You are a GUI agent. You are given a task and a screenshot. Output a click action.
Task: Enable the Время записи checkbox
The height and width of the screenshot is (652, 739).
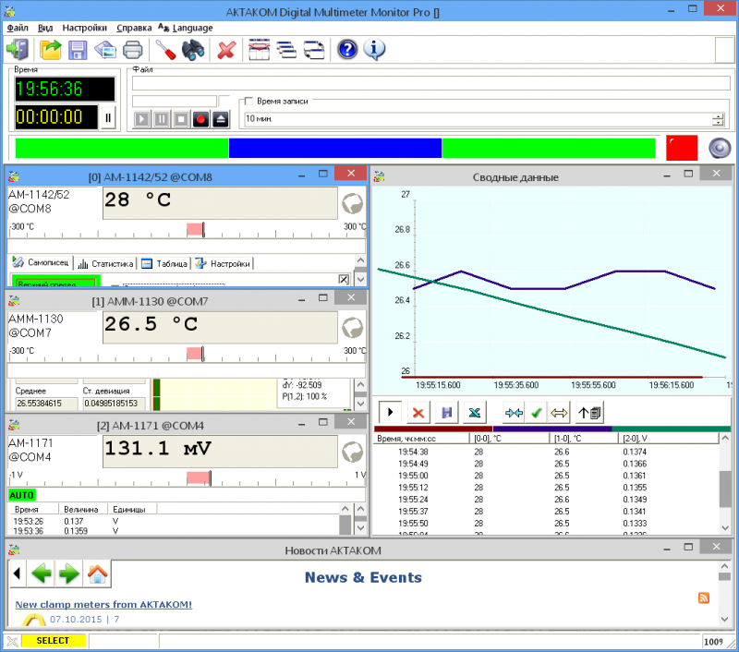click(x=248, y=102)
